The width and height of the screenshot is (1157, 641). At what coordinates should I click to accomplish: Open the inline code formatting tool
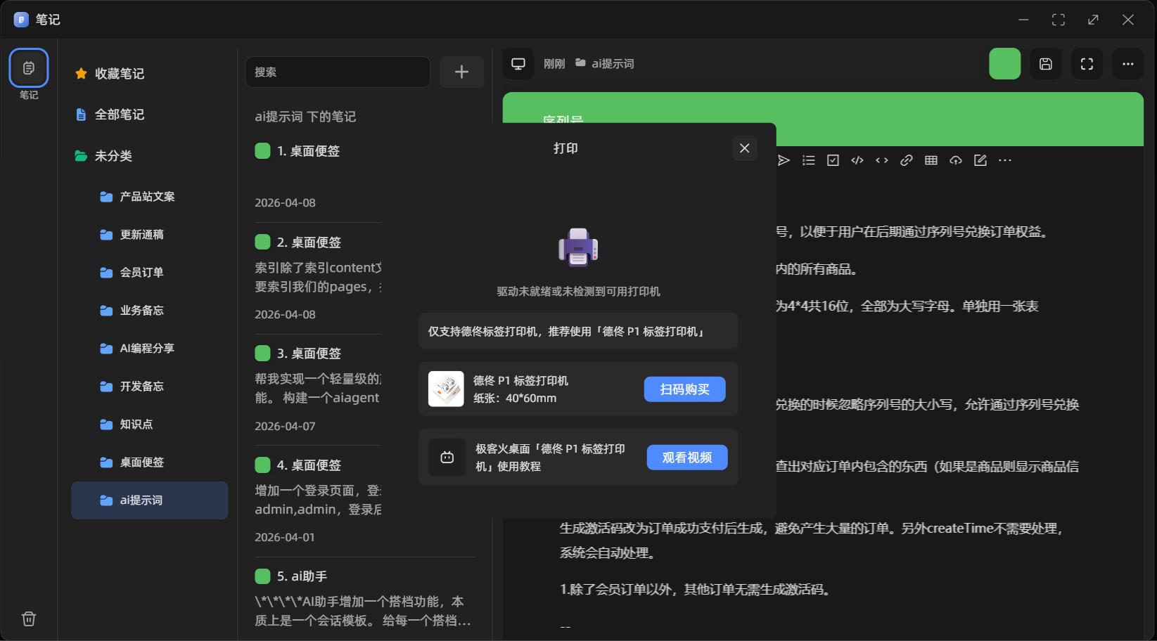881,160
